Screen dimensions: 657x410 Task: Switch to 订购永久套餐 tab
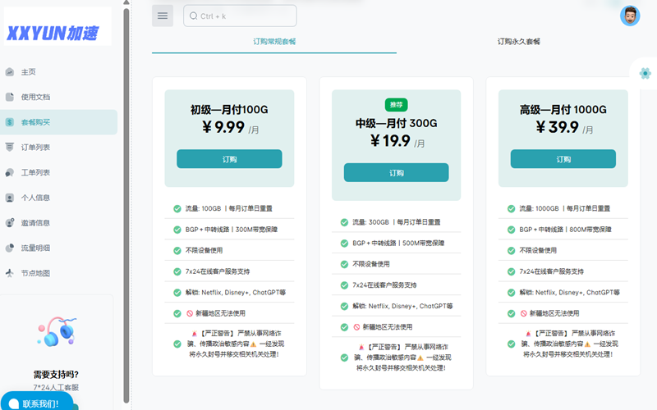(518, 41)
